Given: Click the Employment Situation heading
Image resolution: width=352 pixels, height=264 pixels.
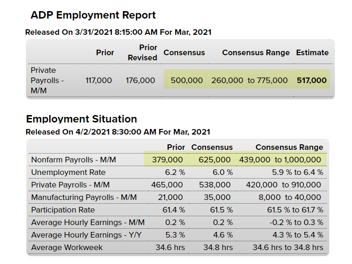Looking at the screenshot, I should [81, 119].
